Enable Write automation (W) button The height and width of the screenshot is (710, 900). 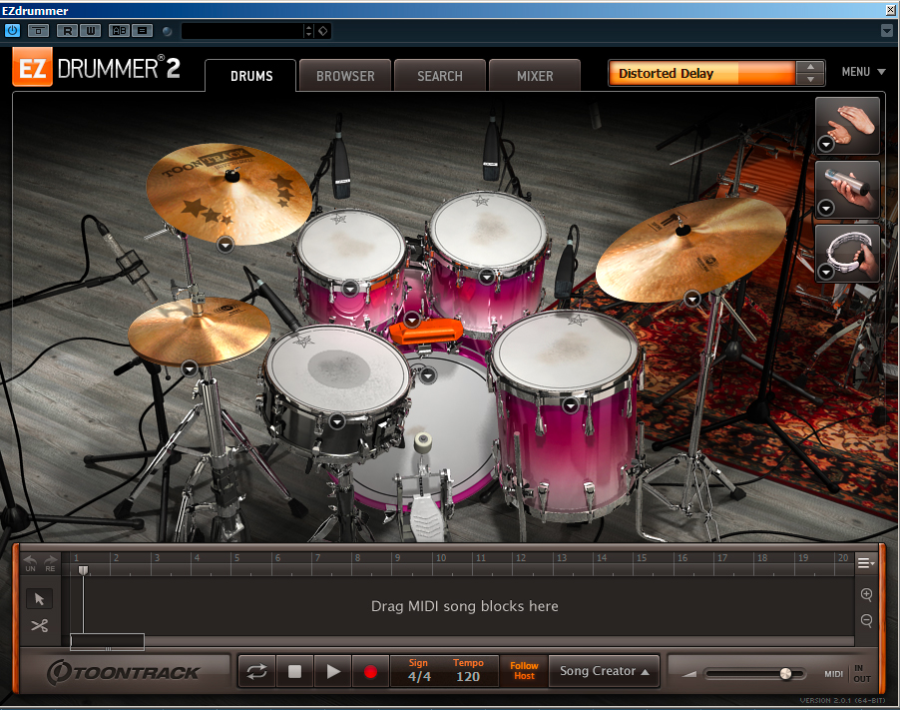click(x=90, y=30)
